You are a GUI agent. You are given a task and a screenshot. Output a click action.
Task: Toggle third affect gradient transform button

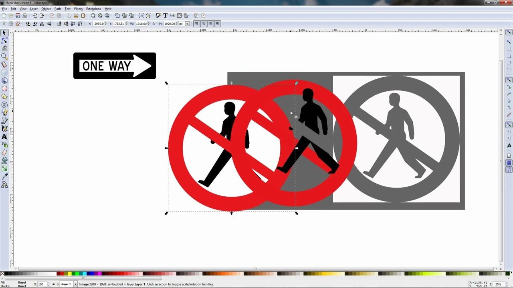[210, 24]
